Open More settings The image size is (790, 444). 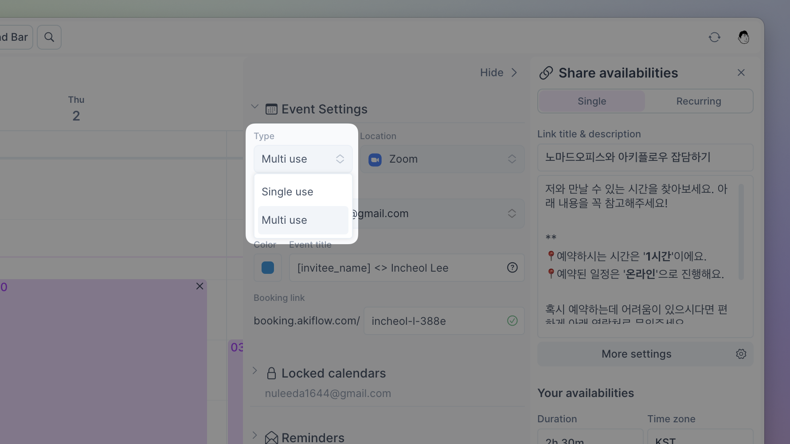click(645, 354)
